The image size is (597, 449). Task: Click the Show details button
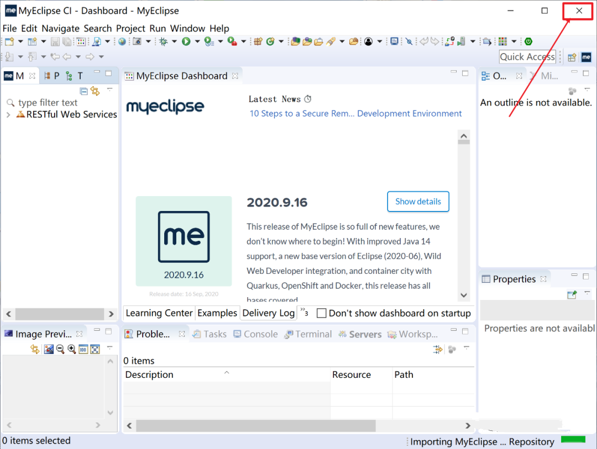[418, 202]
